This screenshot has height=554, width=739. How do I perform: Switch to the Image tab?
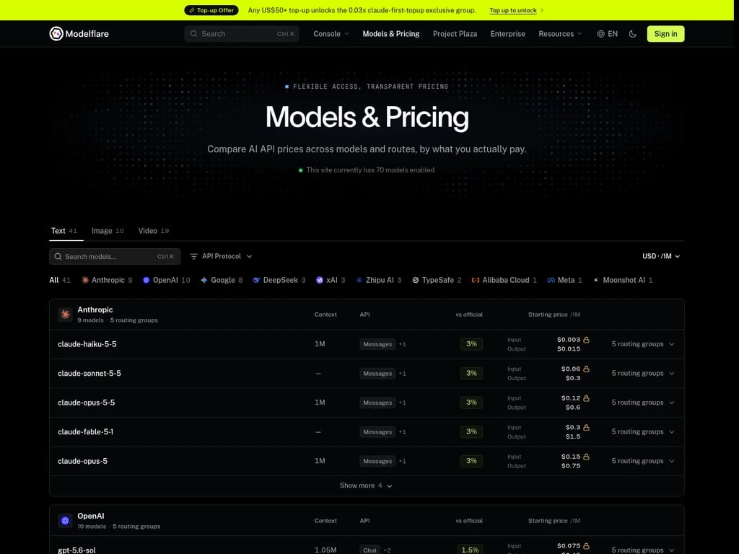pos(108,231)
